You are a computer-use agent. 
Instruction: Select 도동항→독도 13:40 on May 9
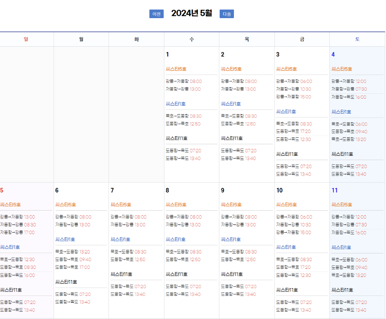pyautogui.click(x=238, y=294)
